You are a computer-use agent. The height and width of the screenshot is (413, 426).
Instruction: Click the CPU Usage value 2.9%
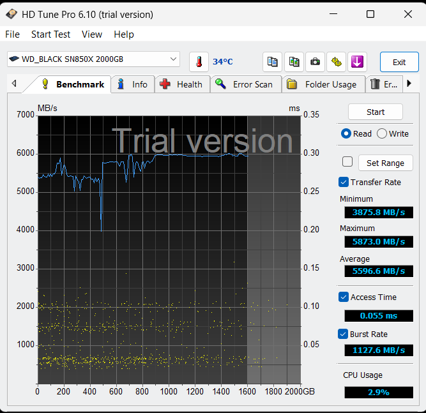pyautogui.click(x=379, y=393)
